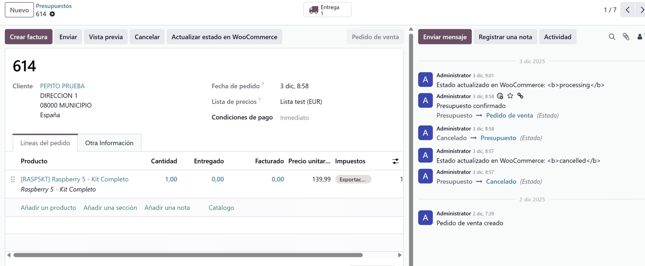Viewport: 645px width, 266px height.
Task: Switch to Líneas del pedido tab
Action: (x=45, y=143)
